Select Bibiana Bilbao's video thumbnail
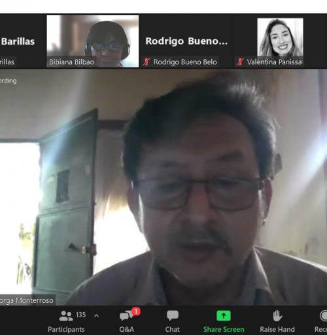The height and width of the screenshot is (335, 327). (x=93, y=41)
